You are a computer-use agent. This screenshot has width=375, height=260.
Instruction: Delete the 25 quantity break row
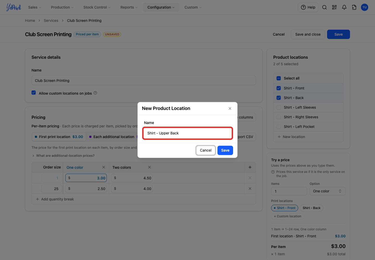point(250,188)
